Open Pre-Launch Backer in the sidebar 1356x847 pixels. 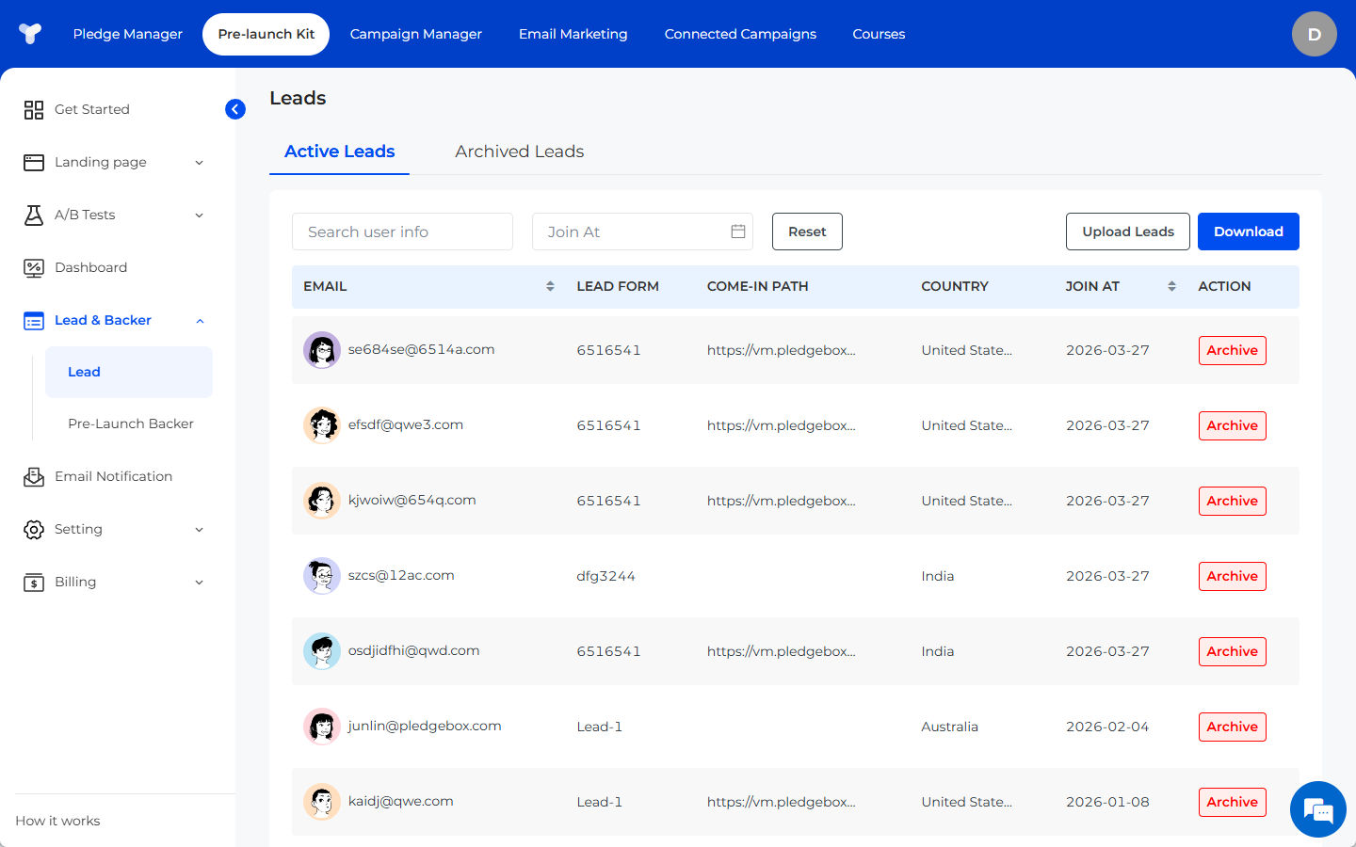tap(131, 423)
